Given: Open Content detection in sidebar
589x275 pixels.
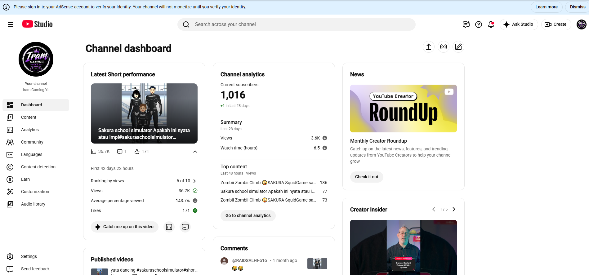Looking at the screenshot, I should tap(36, 167).
